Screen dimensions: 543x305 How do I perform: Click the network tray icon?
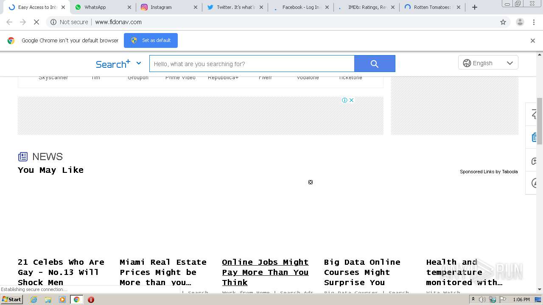[493, 299]
